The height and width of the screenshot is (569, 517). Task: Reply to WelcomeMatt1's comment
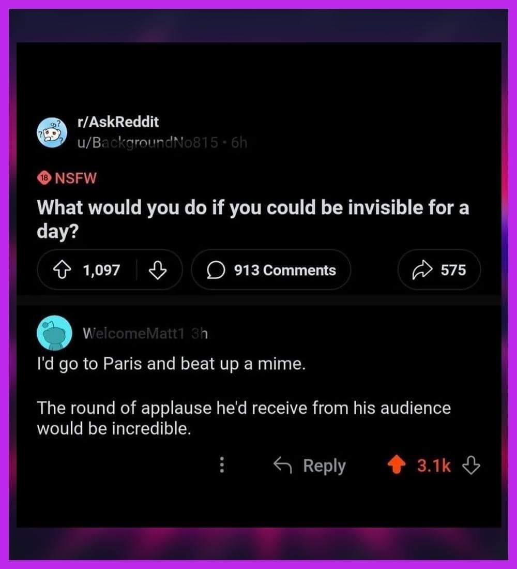point(310,466)
